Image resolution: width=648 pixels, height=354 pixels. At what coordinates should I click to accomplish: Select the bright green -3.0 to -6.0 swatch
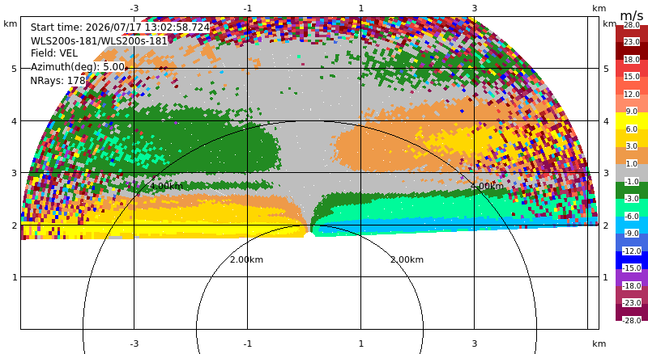click(632, 207)
